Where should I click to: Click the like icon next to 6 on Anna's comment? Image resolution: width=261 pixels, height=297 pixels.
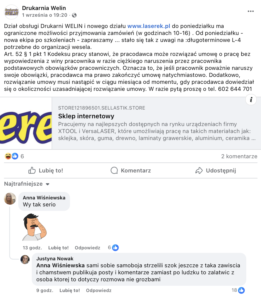point(115,248)
